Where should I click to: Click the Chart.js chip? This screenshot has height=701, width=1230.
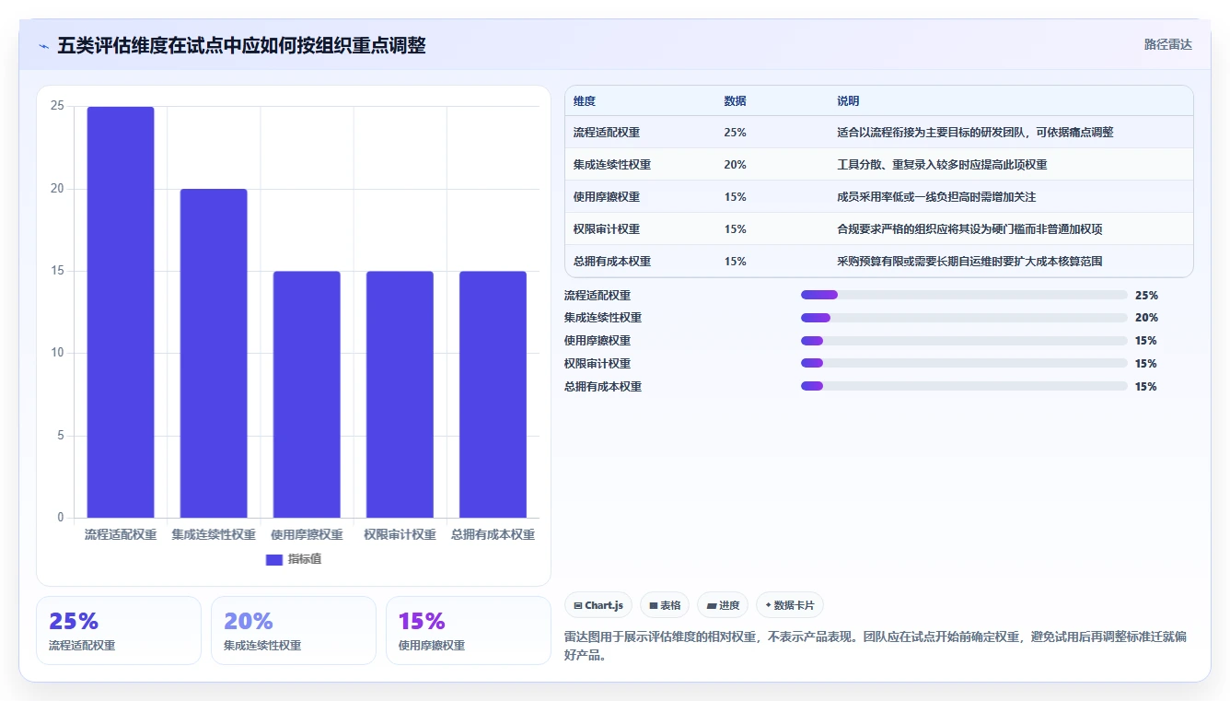[x=598, y=605]
